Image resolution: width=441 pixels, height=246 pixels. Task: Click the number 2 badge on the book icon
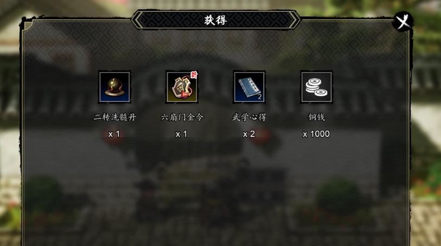click(260, 97)
